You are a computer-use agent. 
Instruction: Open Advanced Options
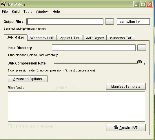click(x=28, y=79)
